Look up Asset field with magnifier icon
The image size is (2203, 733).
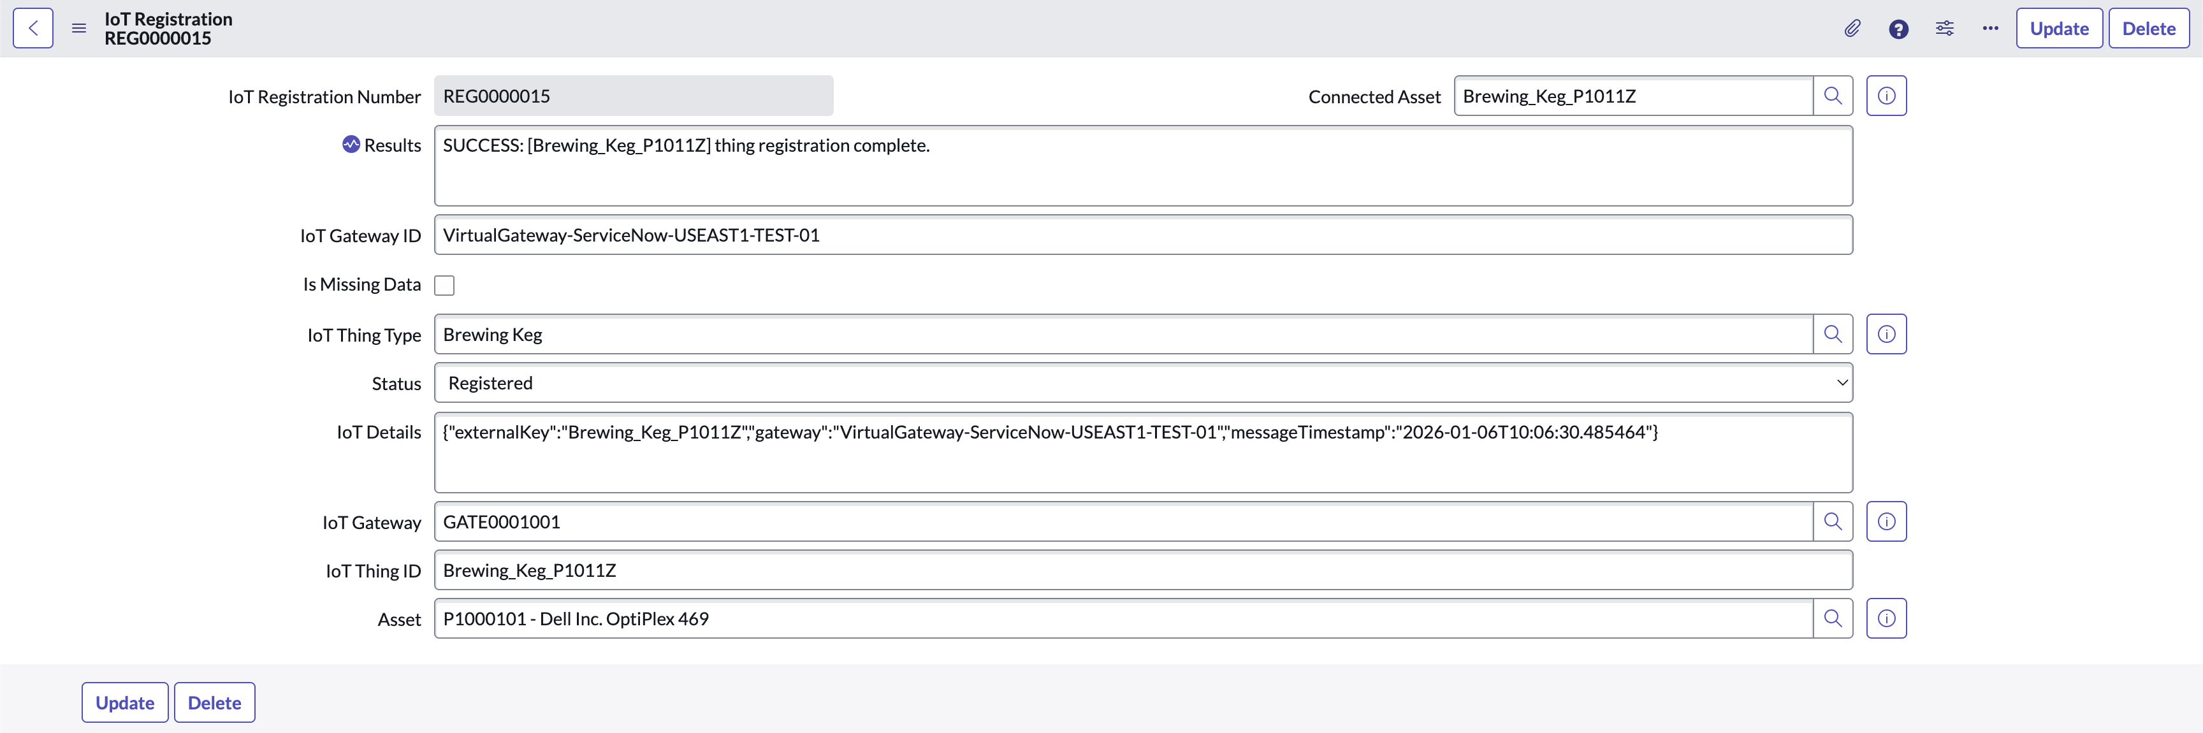click(1832, 618)
